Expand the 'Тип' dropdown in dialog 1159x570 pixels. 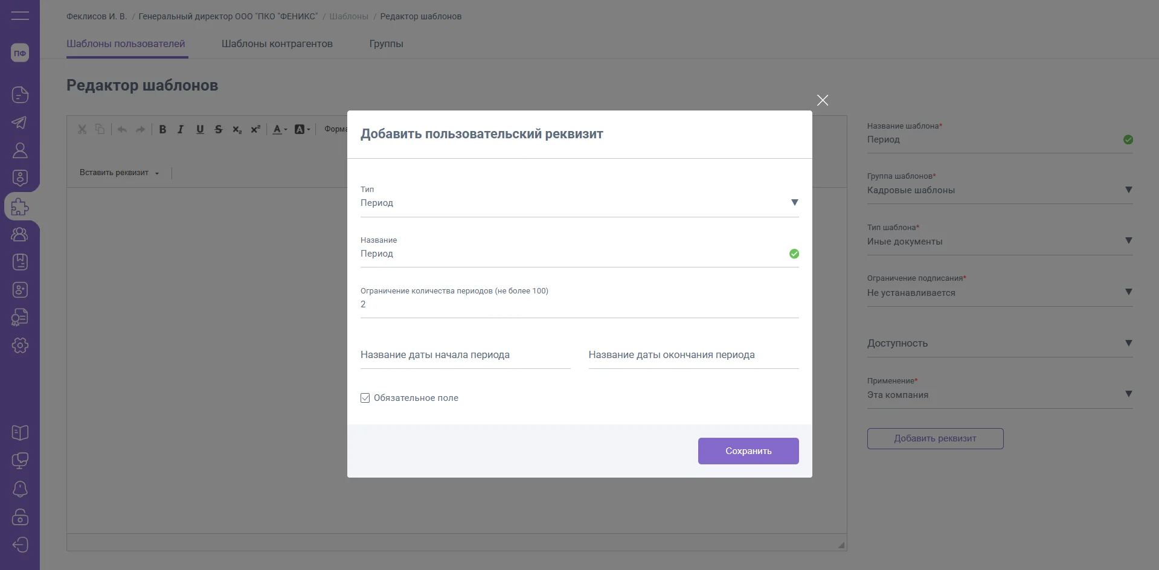tap(794, 203)
